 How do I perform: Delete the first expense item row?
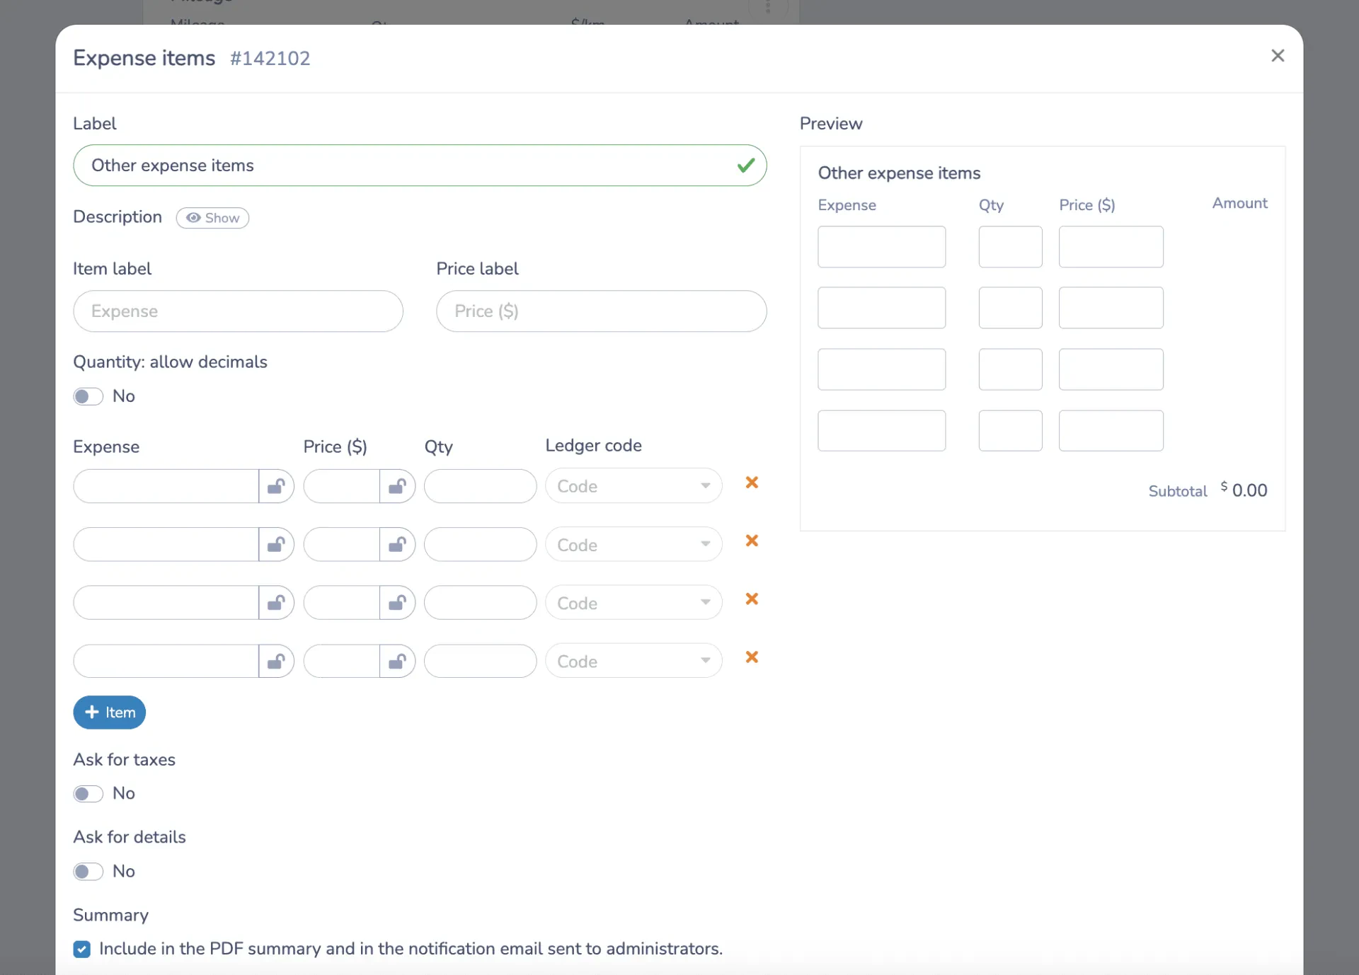click(x=752, y=483)
